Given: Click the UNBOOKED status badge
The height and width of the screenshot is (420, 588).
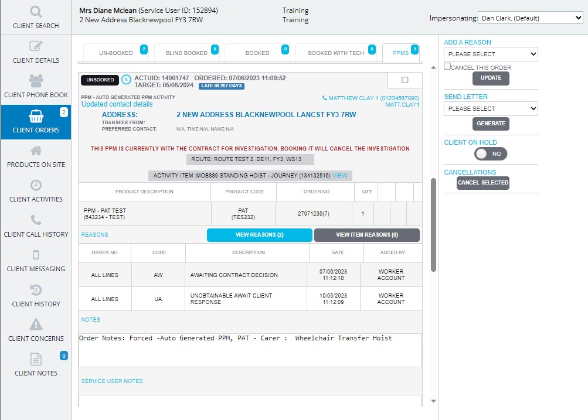Looking at the screenshot, I should coord(100,80).
